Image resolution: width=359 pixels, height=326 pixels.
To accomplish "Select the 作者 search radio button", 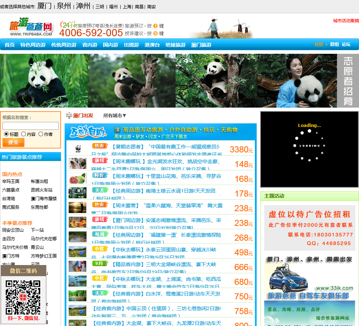I will pos(41,134).
